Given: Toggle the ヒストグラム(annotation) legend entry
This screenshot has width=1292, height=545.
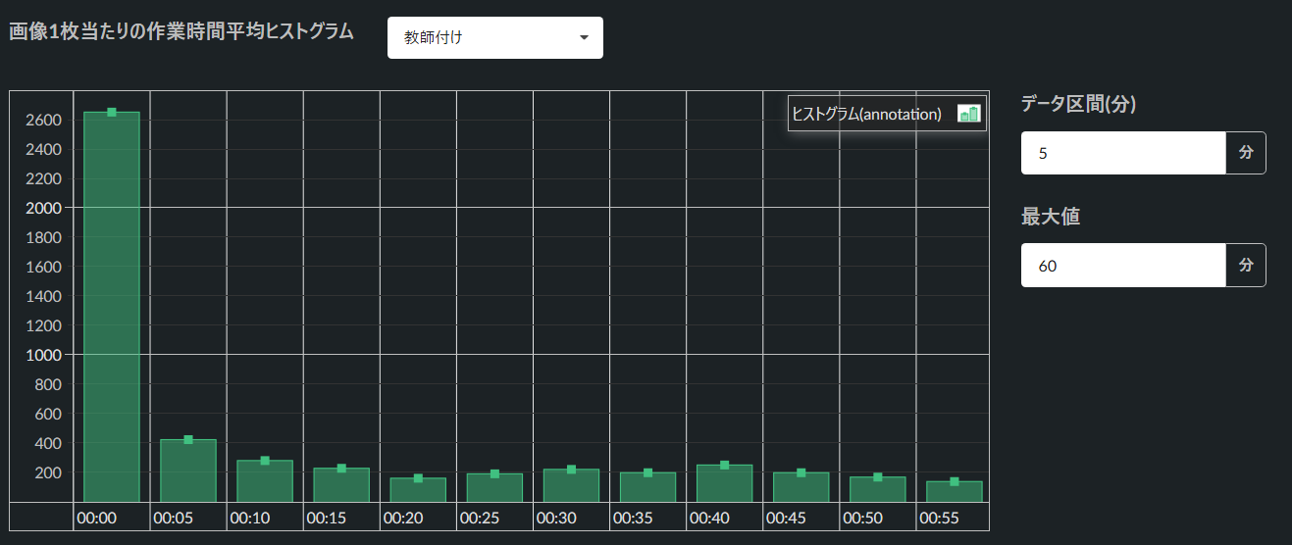Looking at the screenshot, I should 887,114.
